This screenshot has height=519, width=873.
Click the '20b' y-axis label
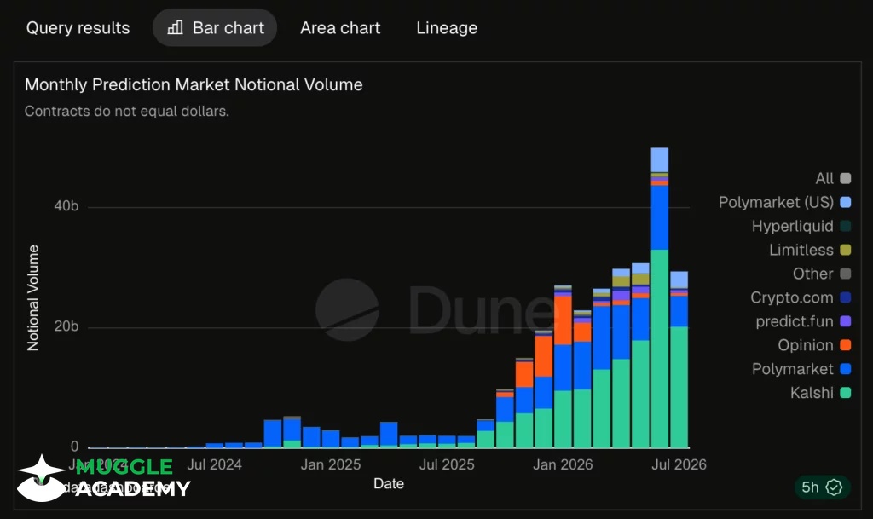(66, 326)
